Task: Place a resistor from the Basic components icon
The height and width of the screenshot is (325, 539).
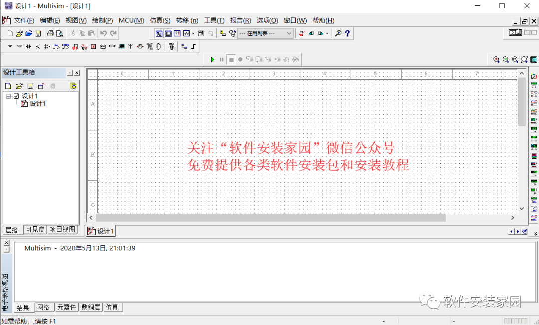Action: click(x=19, y=46)
